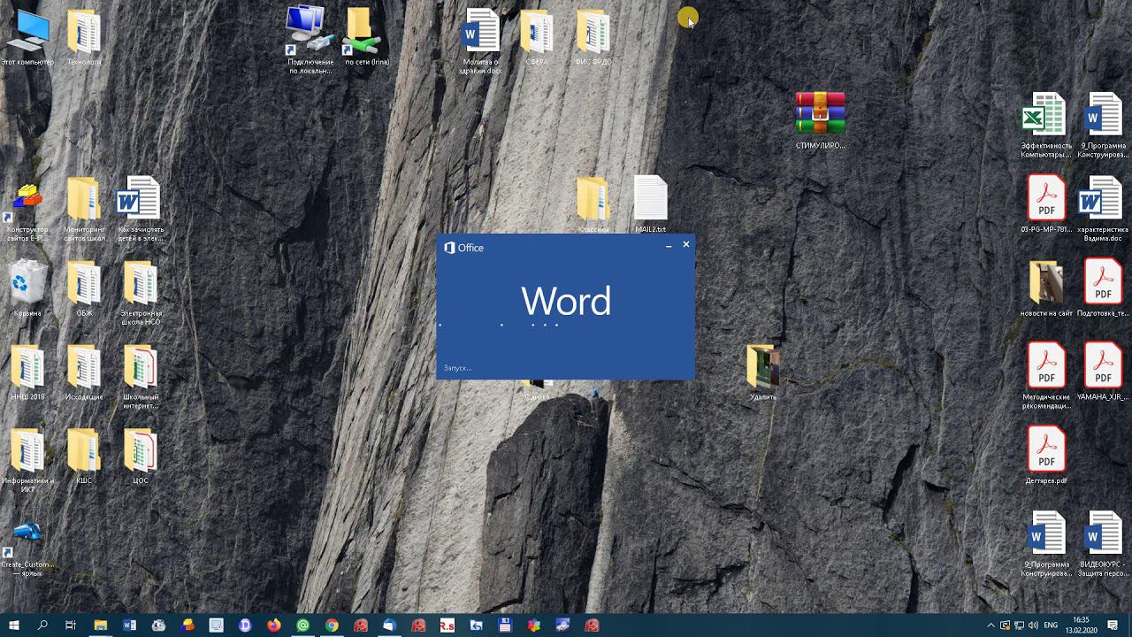Minimize the Word splash screen

669,245
